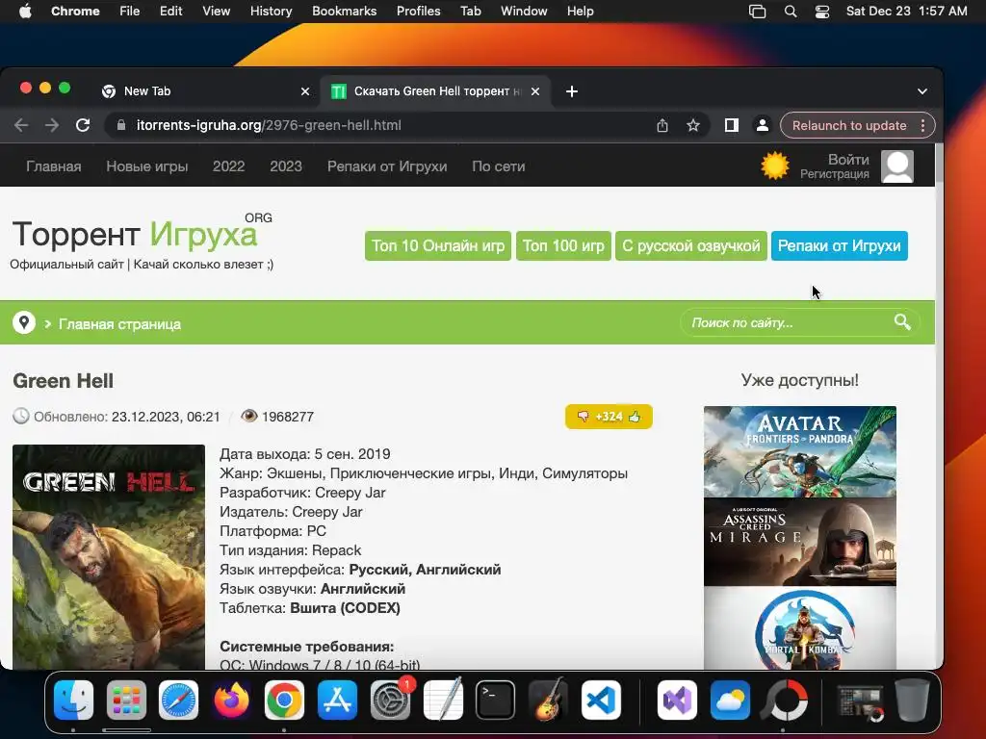Open the Bookmarks menu
Screen dimensions: 986x739
click(344, 12)
